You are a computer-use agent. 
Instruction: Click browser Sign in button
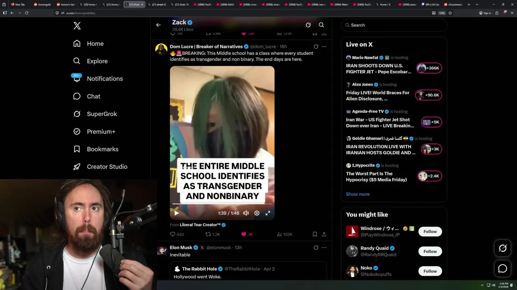click(485, 13)
